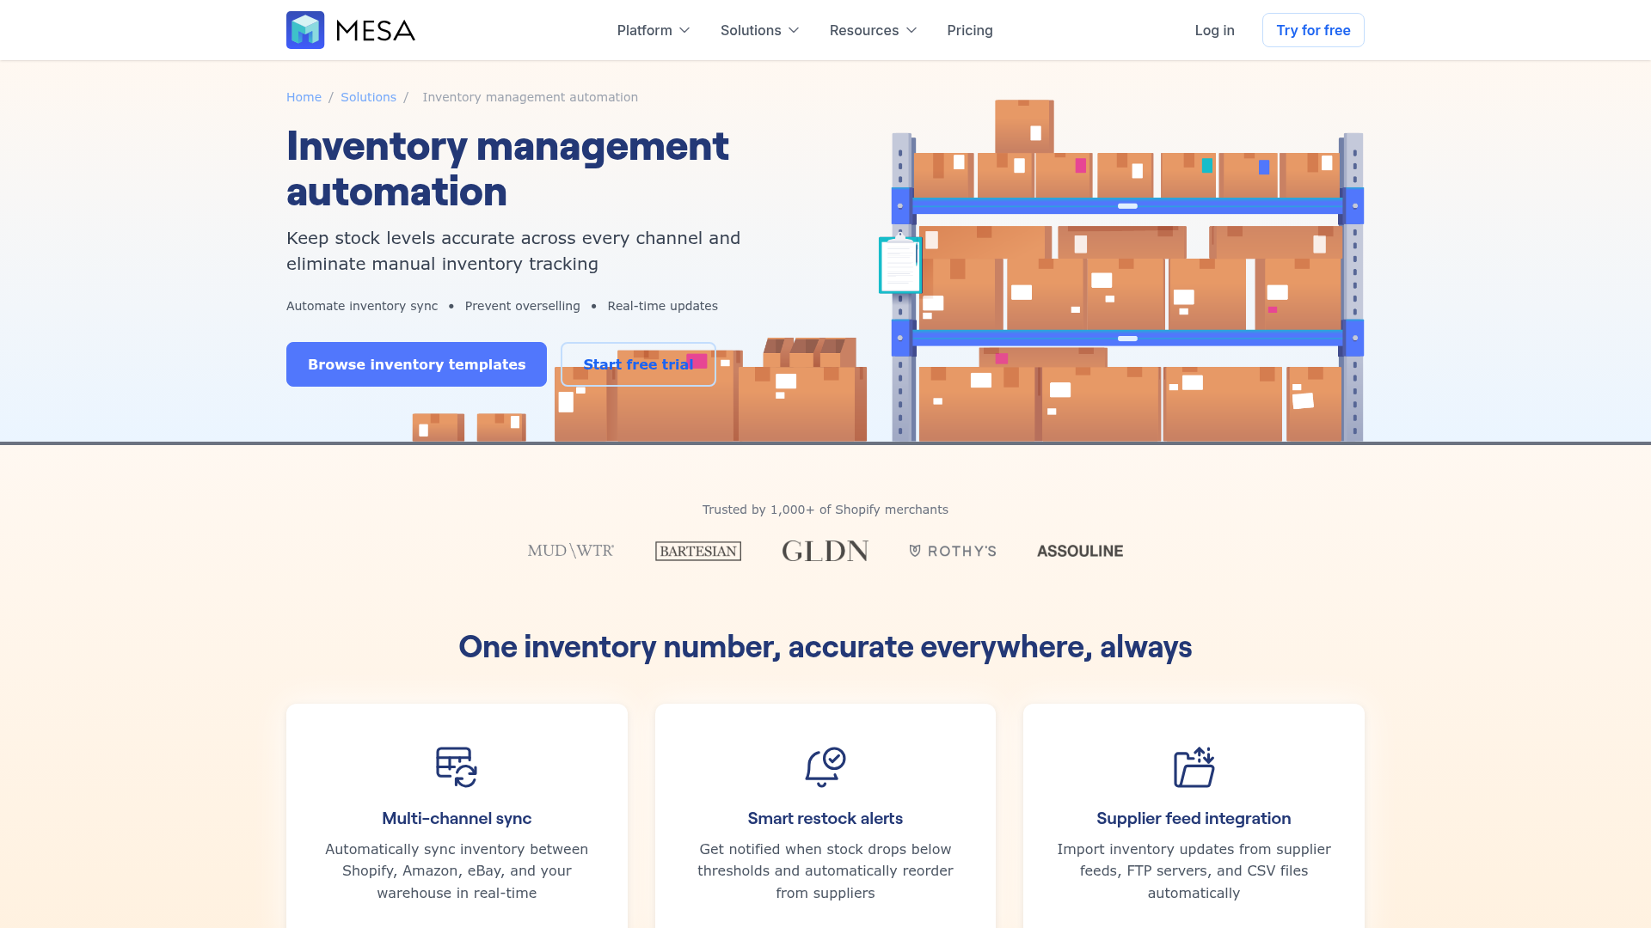Click 'One inventory number, accurate everywhere, always' heading
Screen dimensions: 1651x928
pyautogui.click(x=825, y=647)
